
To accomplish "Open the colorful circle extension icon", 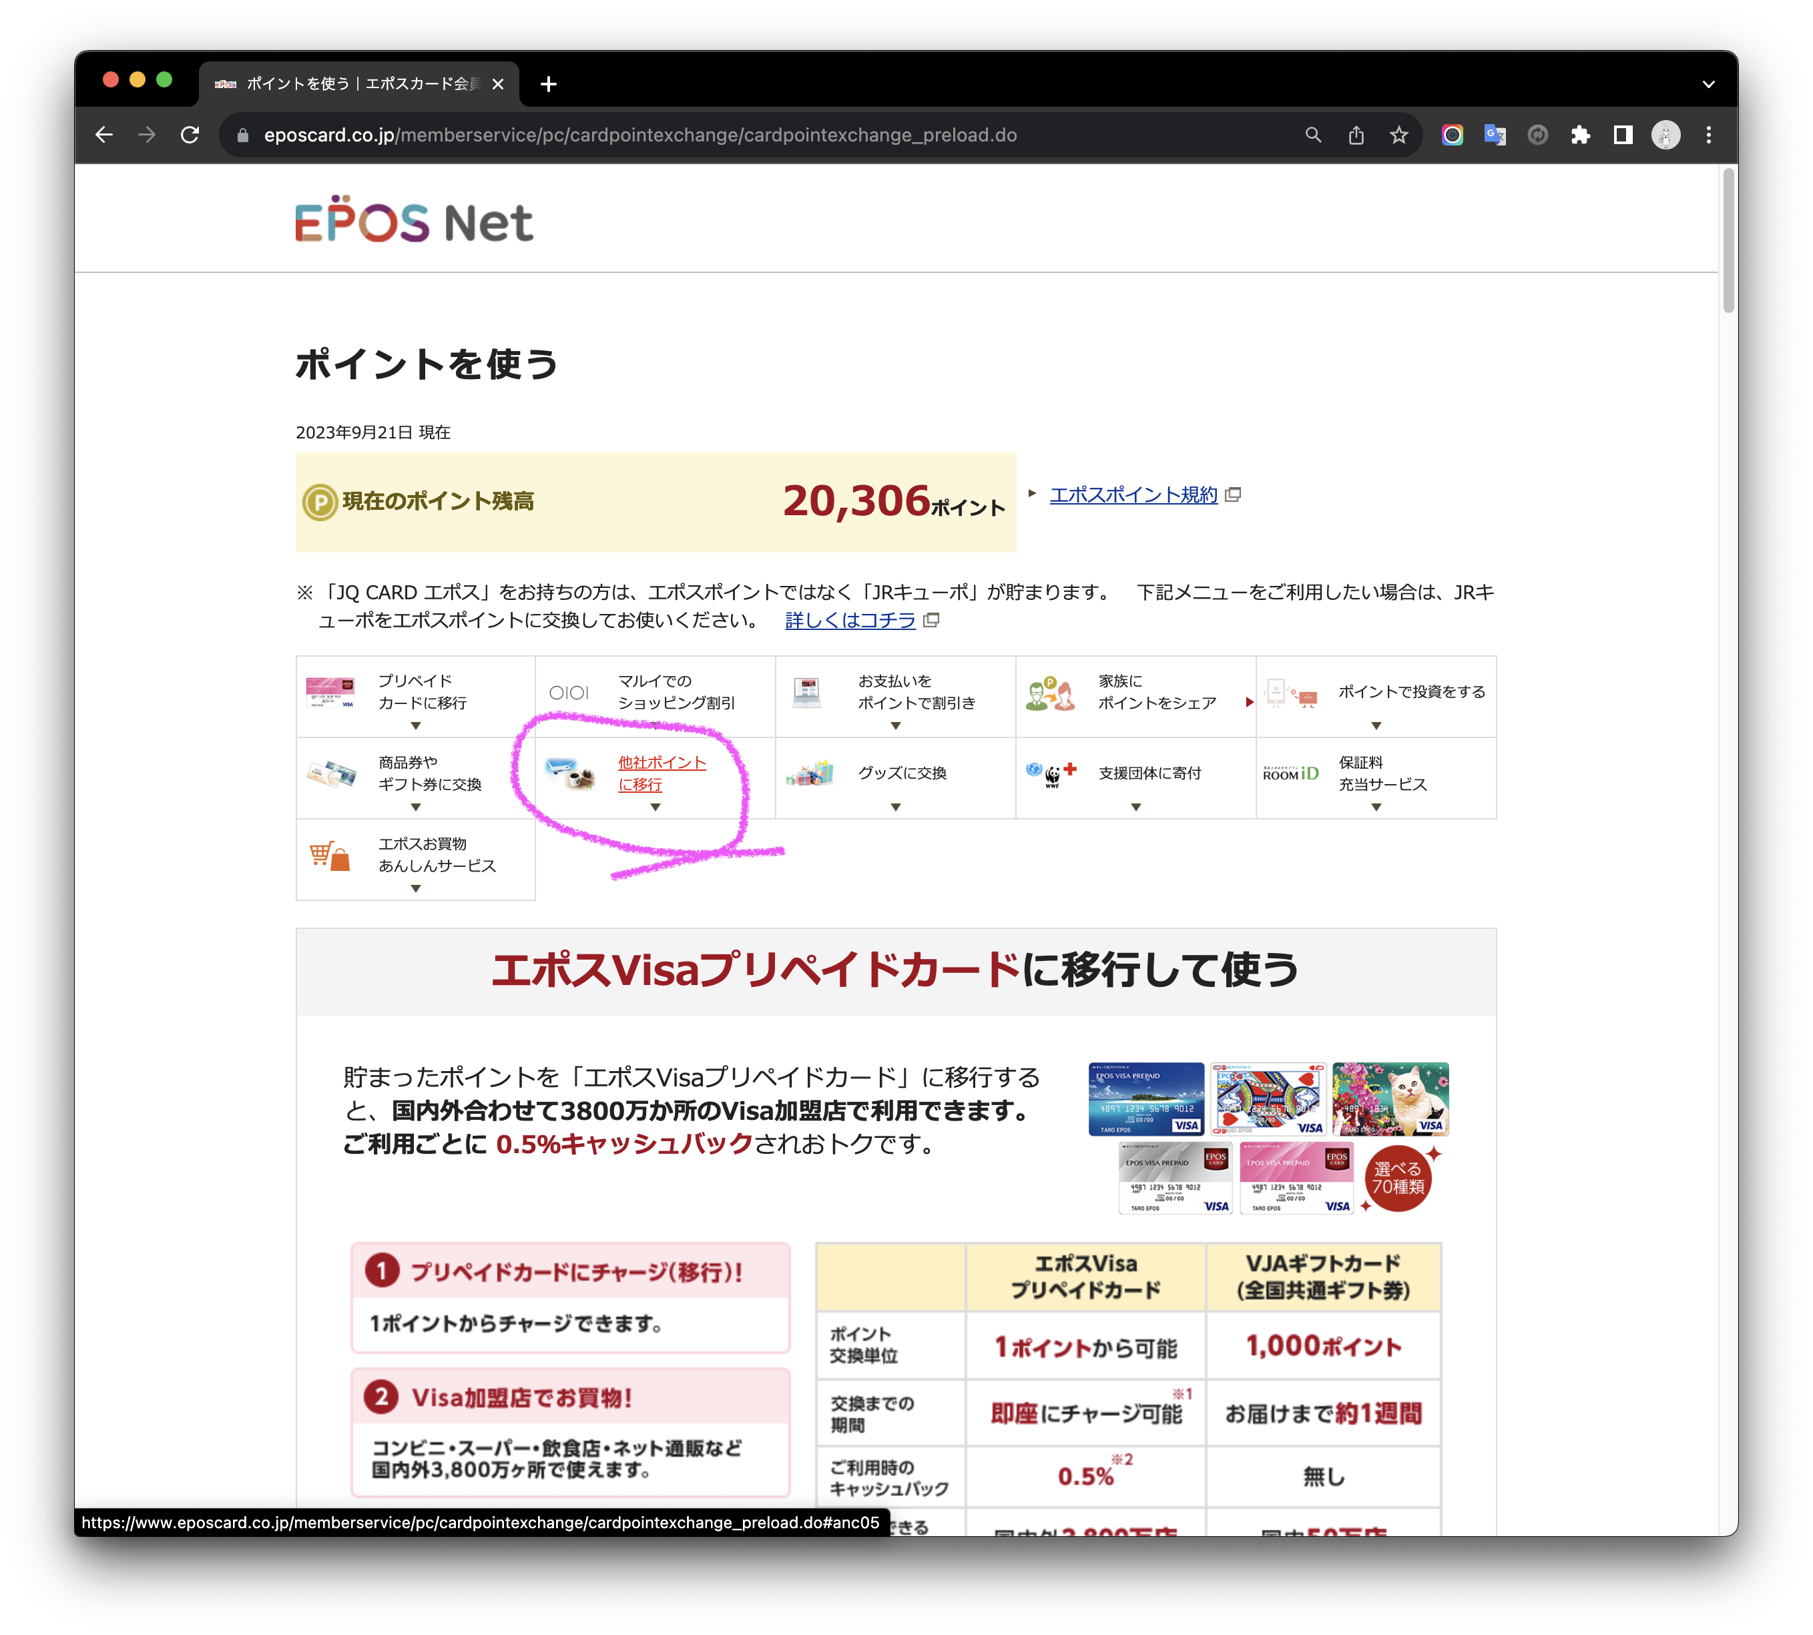I will pyautogui.click(x=1452, y=135).
